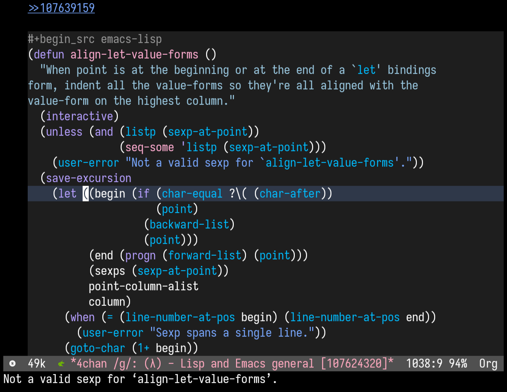Viewport: 507px width, 392px height.
Task: Click `let' in the docstring
Action: [366, 70]
